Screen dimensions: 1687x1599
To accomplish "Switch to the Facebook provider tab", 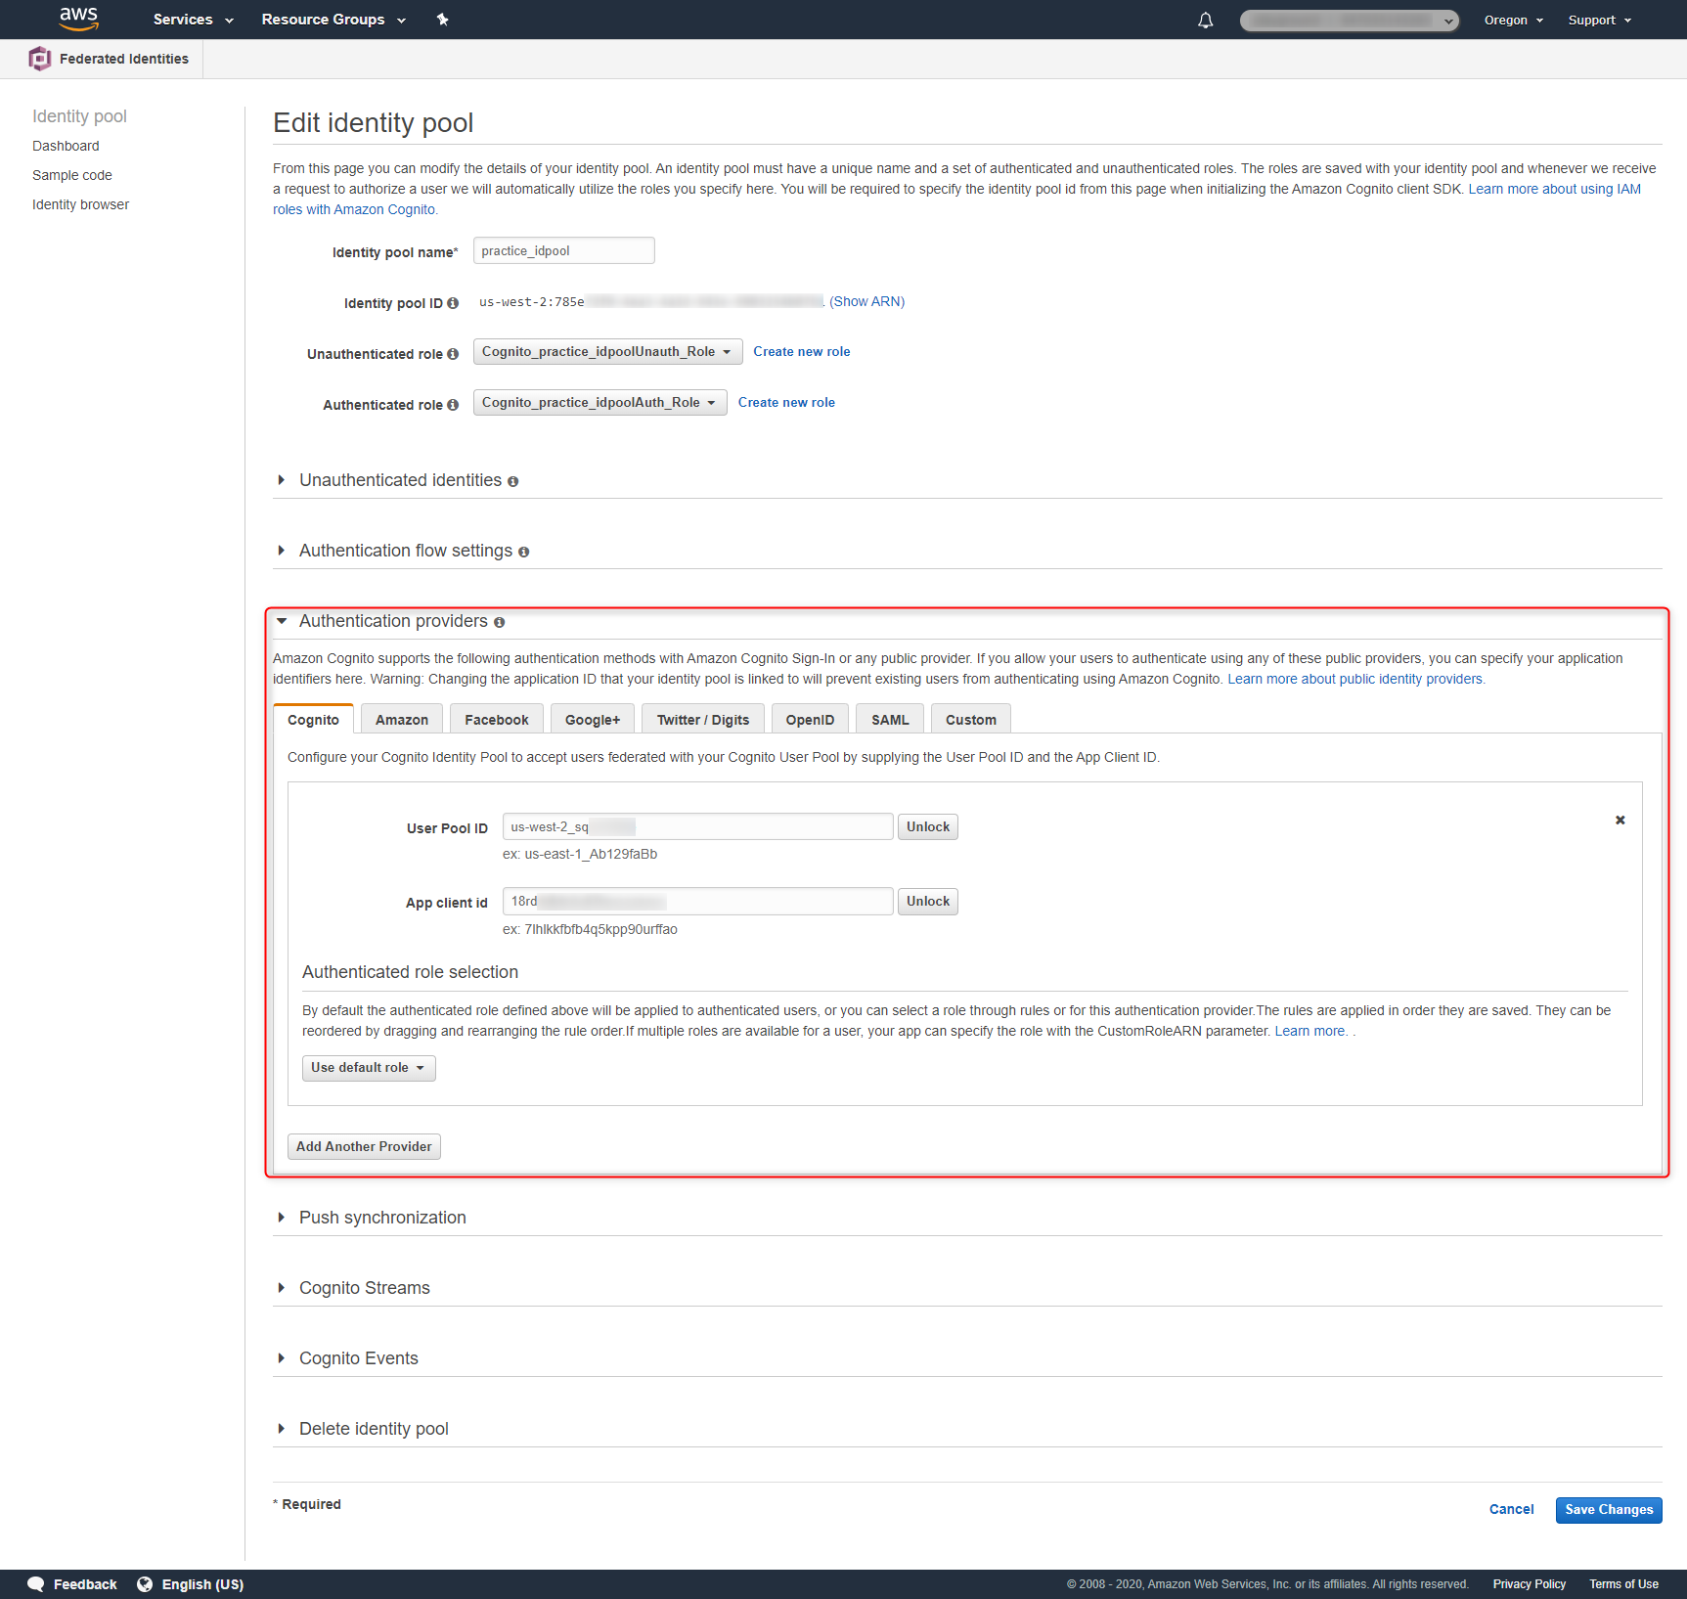I will pyautogui.click(x=497, y=720).
